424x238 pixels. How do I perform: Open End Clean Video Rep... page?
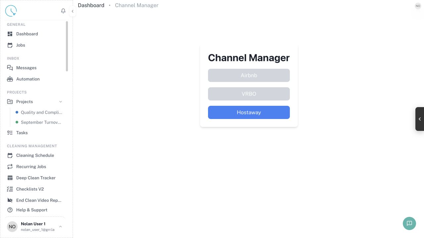click(x=39, y=200)
